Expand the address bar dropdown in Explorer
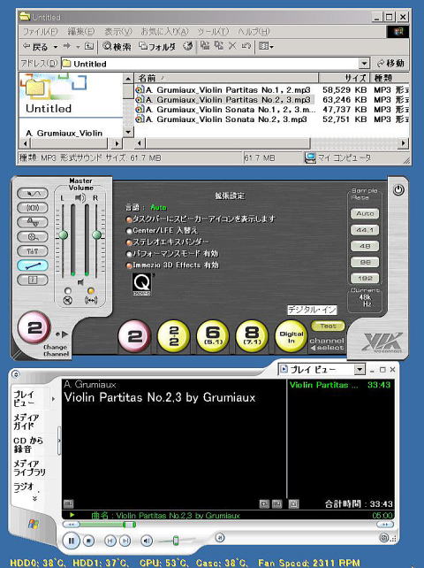The height and width of the screenshot is (568, 424). (364, 64)
